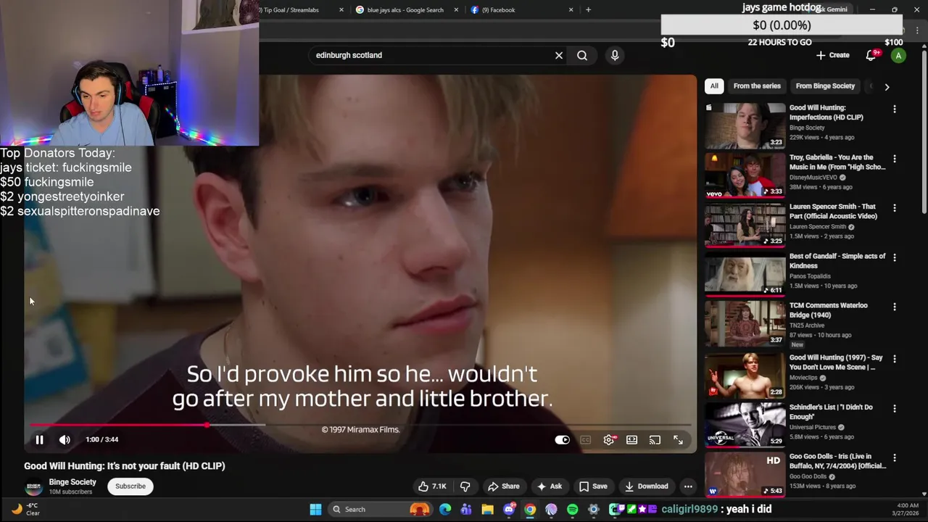Close the Tip Goal / Streamlabs tab
Screen dimensions: 928x522
341,10
